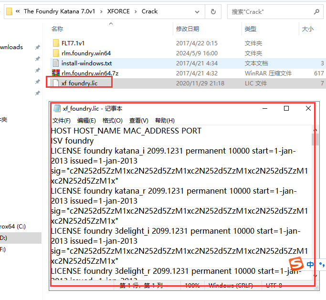
Task: Click the line HOST HOST_NAME MAC_ADDRESS PORT
Action: pos(126,131)
